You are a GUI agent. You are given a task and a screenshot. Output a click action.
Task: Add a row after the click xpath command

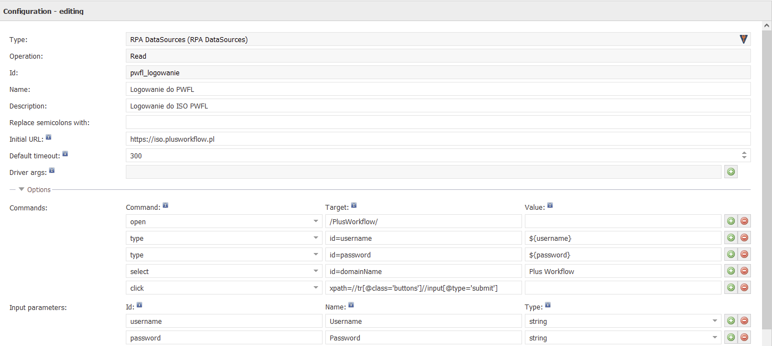point(731,288)
